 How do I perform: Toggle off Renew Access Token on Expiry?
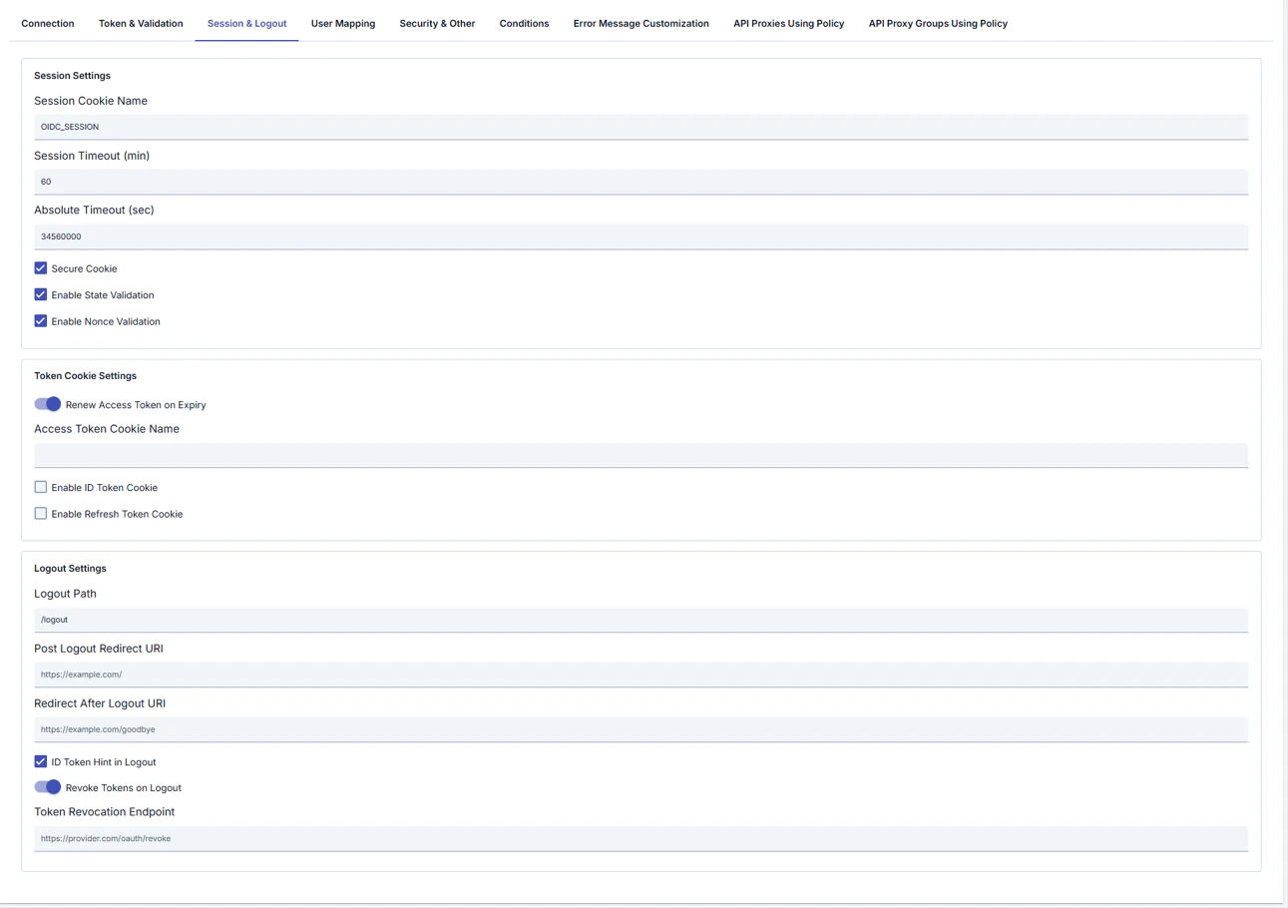click(46, 403)
